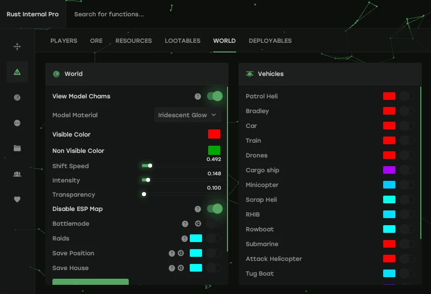The width and height of the screenshot is (431, 294).
Task: Switch to the LOOTABLES tab
Action: (183, 41)
